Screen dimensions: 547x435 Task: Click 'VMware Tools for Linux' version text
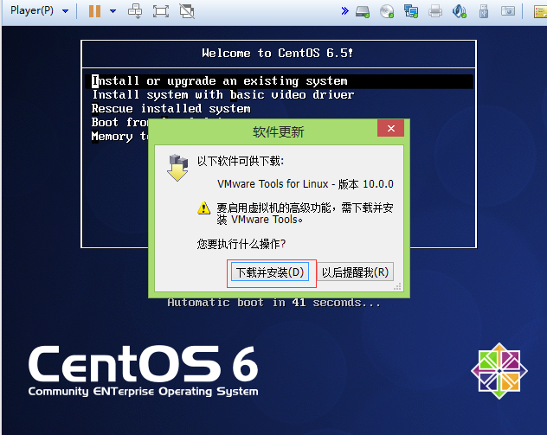[306, 183]
